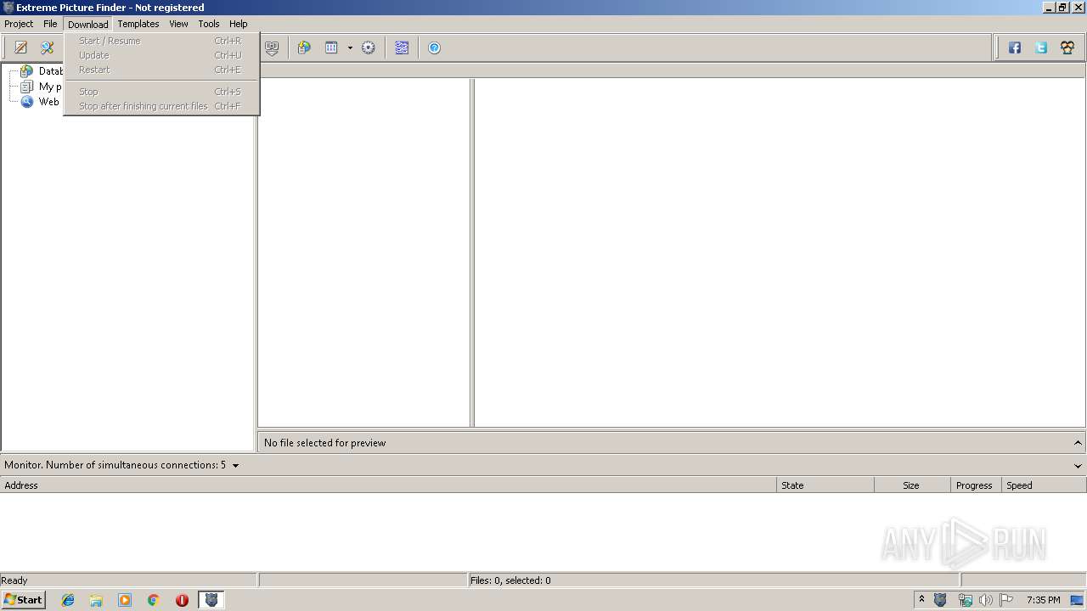The width and height of the screenshot is (1087, 611).
Task: Click the network tray icon
Action: 965,600
